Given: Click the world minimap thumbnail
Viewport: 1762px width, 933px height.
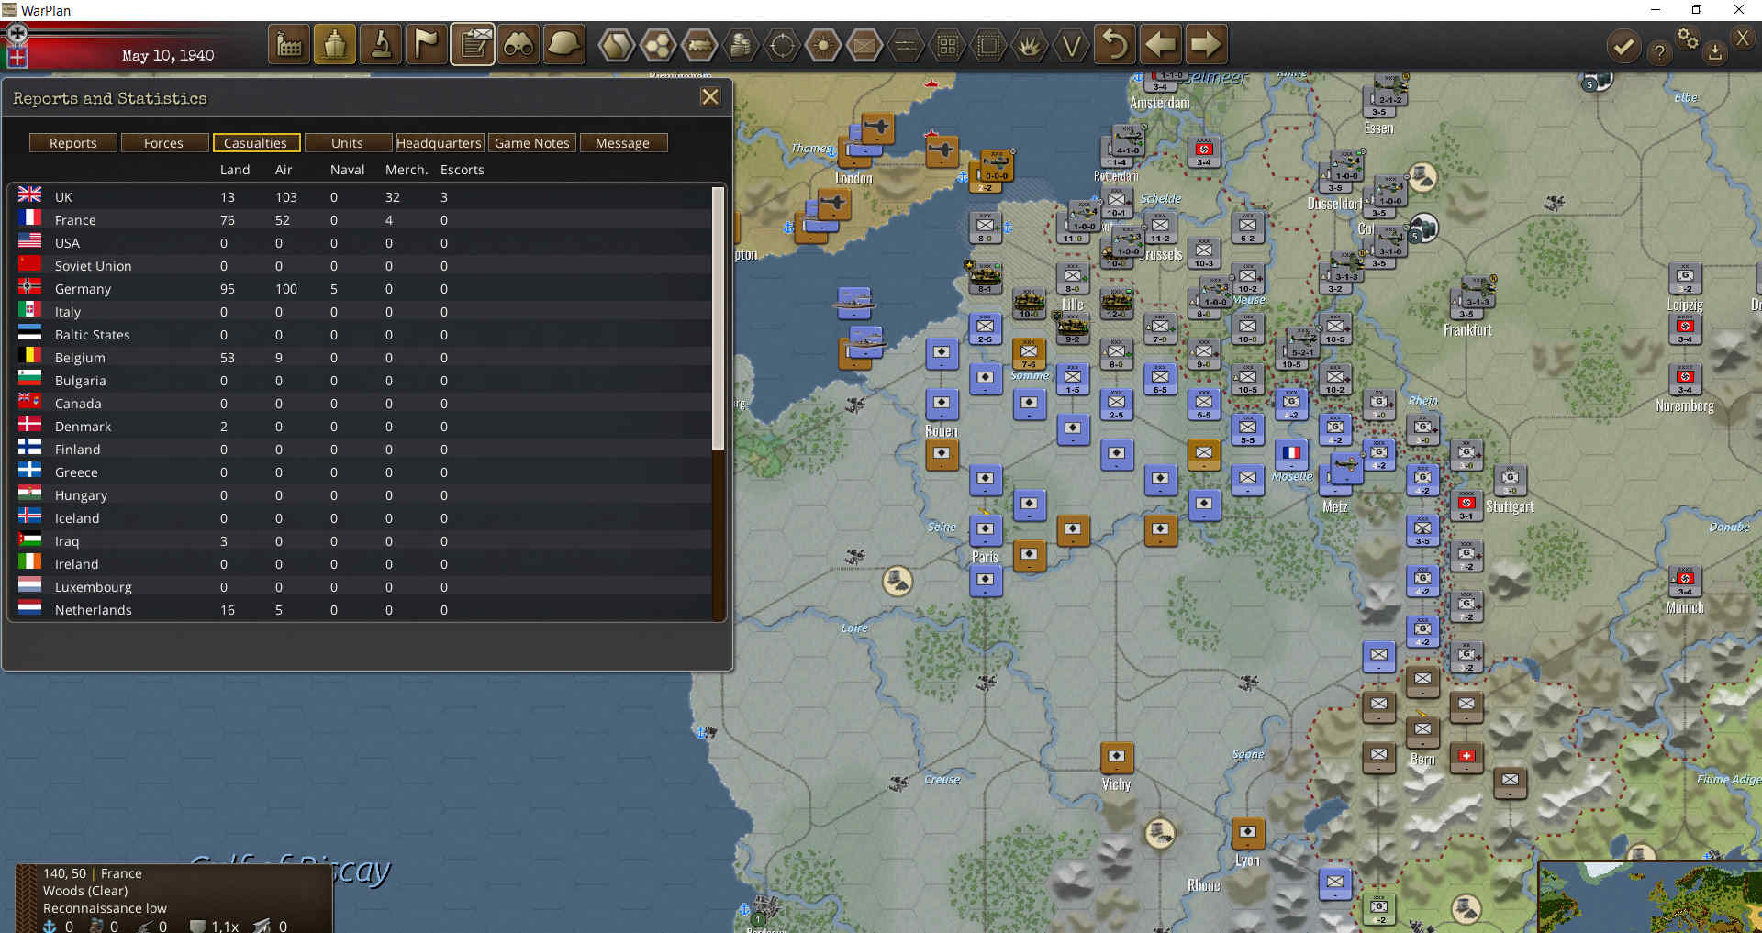Looking at the screenshot, I should [x=1650, y=896].
